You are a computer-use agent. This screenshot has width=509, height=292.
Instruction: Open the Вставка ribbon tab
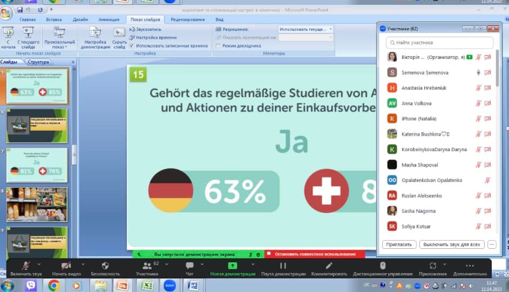coord(54,19)
